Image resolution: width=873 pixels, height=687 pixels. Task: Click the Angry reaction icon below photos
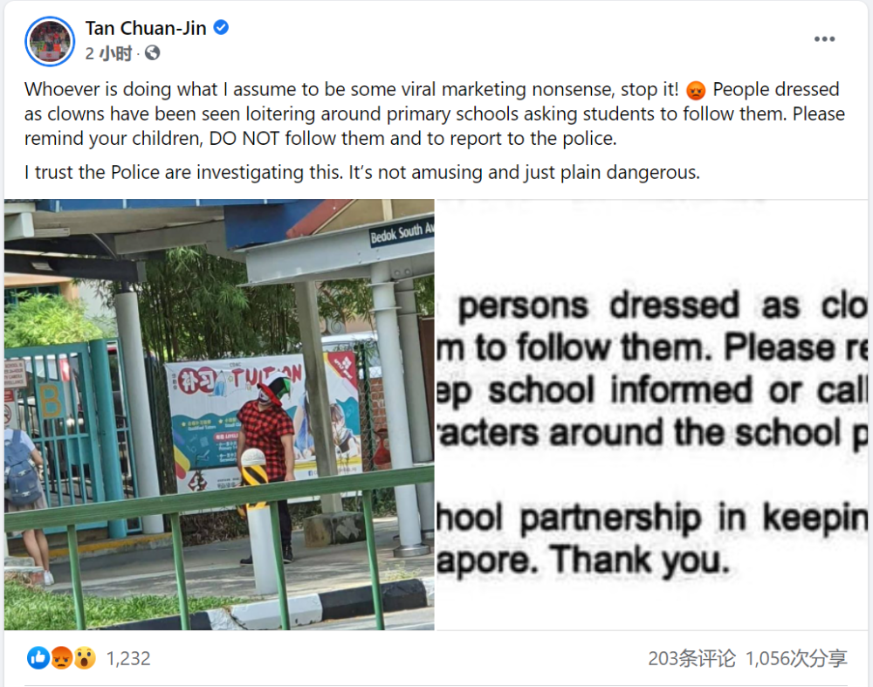[61, 658]
